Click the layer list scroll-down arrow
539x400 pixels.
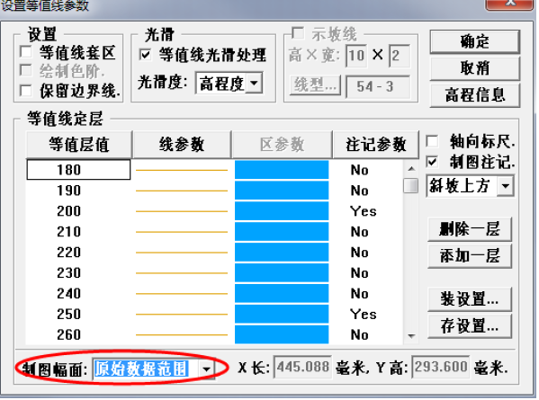coord(411,336)
